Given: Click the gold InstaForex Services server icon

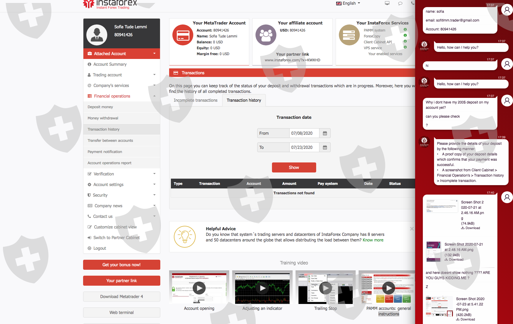Looking at the screenshot, I should coord(349,35).
